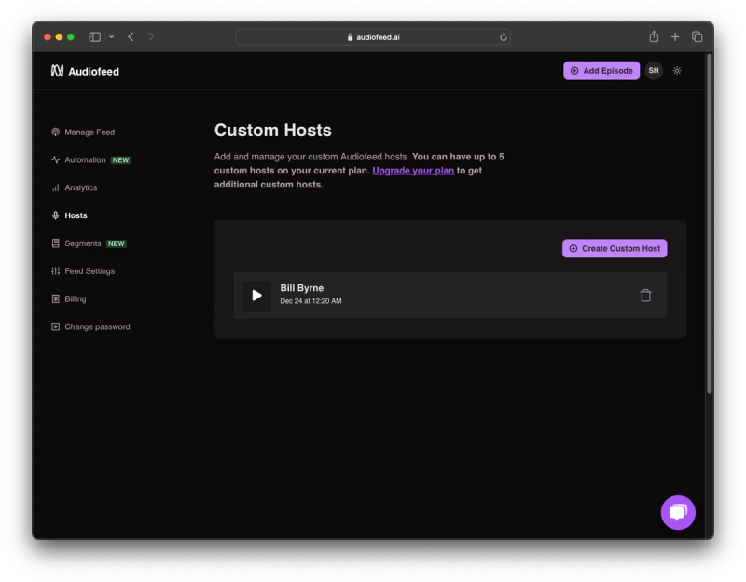This screenshot has height=582, width=746.
Task: Click Create Custom Host button
Action: pos(615,248)
